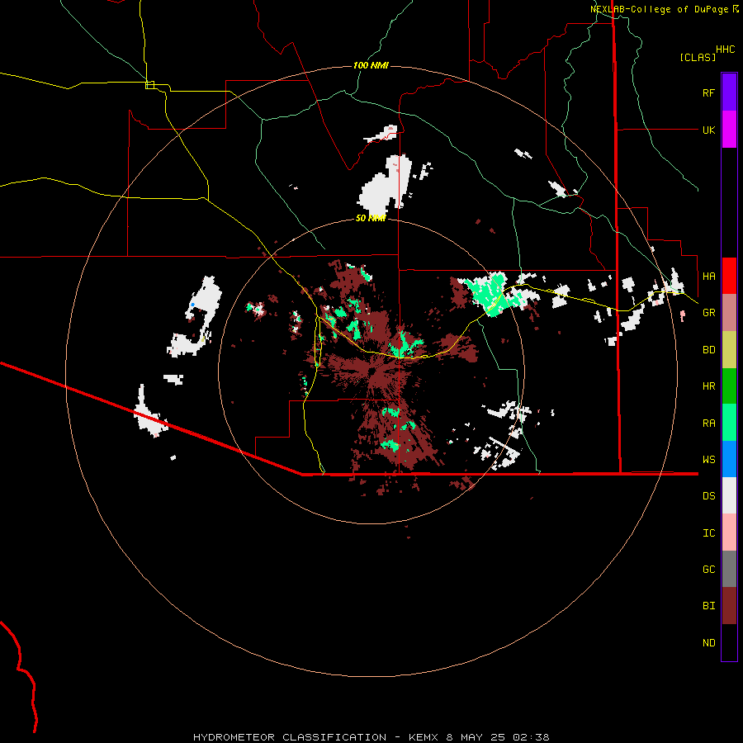Click the WS legend label
Image resolution: width=743 pixels, height=743 pixels.
[x=708, y=460]
